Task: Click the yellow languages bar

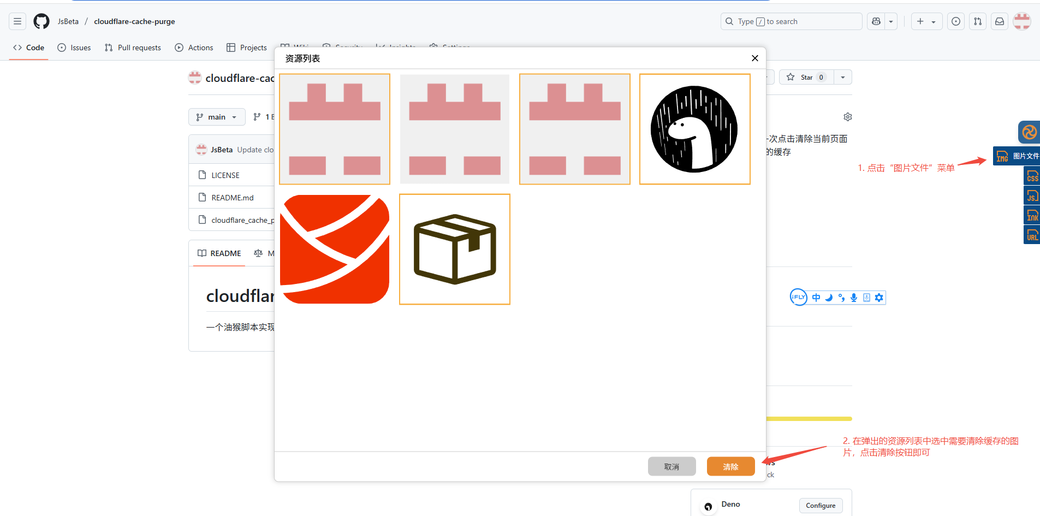Action: tap(809, 419)
